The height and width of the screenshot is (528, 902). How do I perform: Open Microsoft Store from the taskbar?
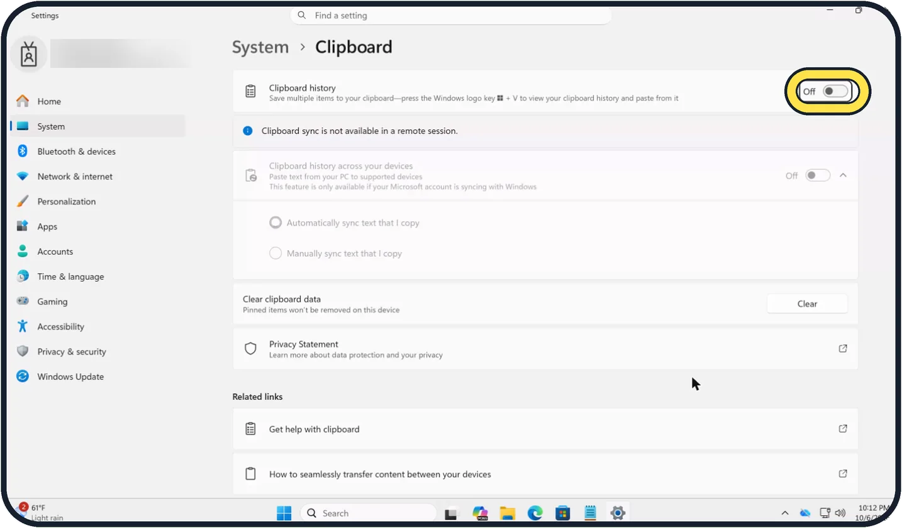(x=562, y=513)
